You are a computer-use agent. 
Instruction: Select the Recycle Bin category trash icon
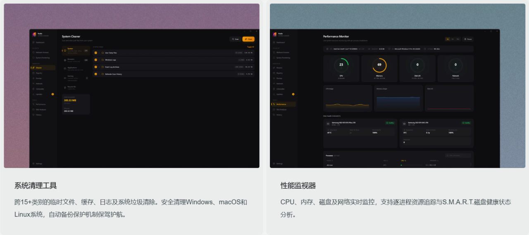(x=65, y=87)
